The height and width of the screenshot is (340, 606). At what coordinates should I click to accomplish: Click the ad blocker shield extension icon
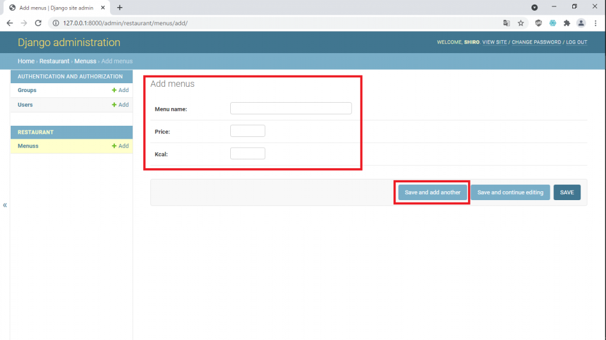click(539, 23)
